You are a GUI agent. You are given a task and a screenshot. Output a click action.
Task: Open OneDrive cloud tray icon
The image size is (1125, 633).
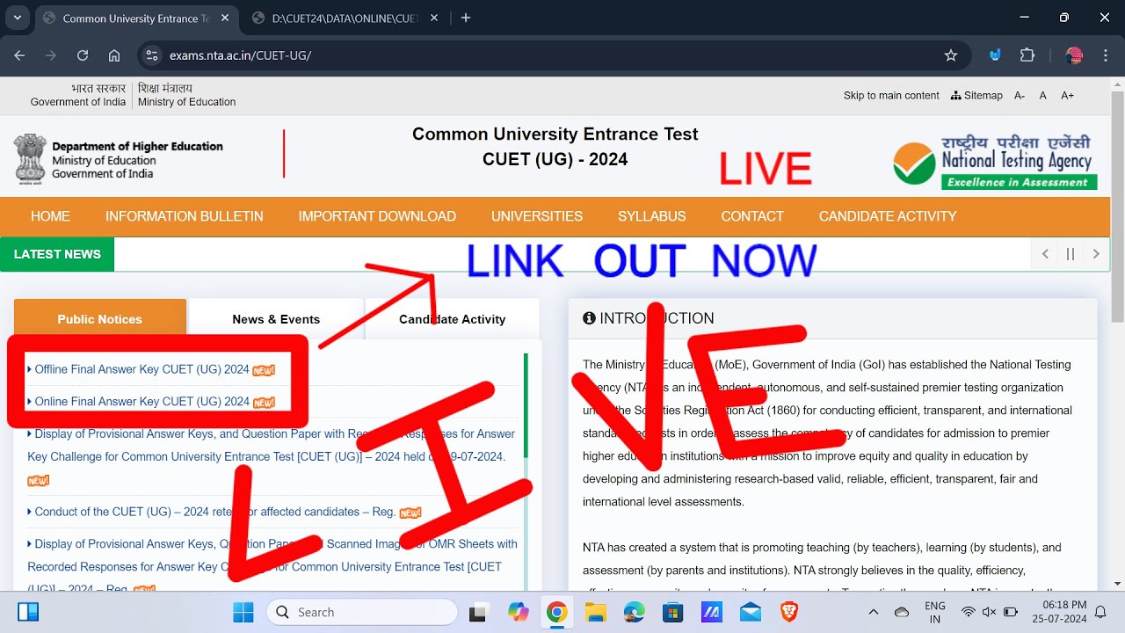click(x=902, y=612)
